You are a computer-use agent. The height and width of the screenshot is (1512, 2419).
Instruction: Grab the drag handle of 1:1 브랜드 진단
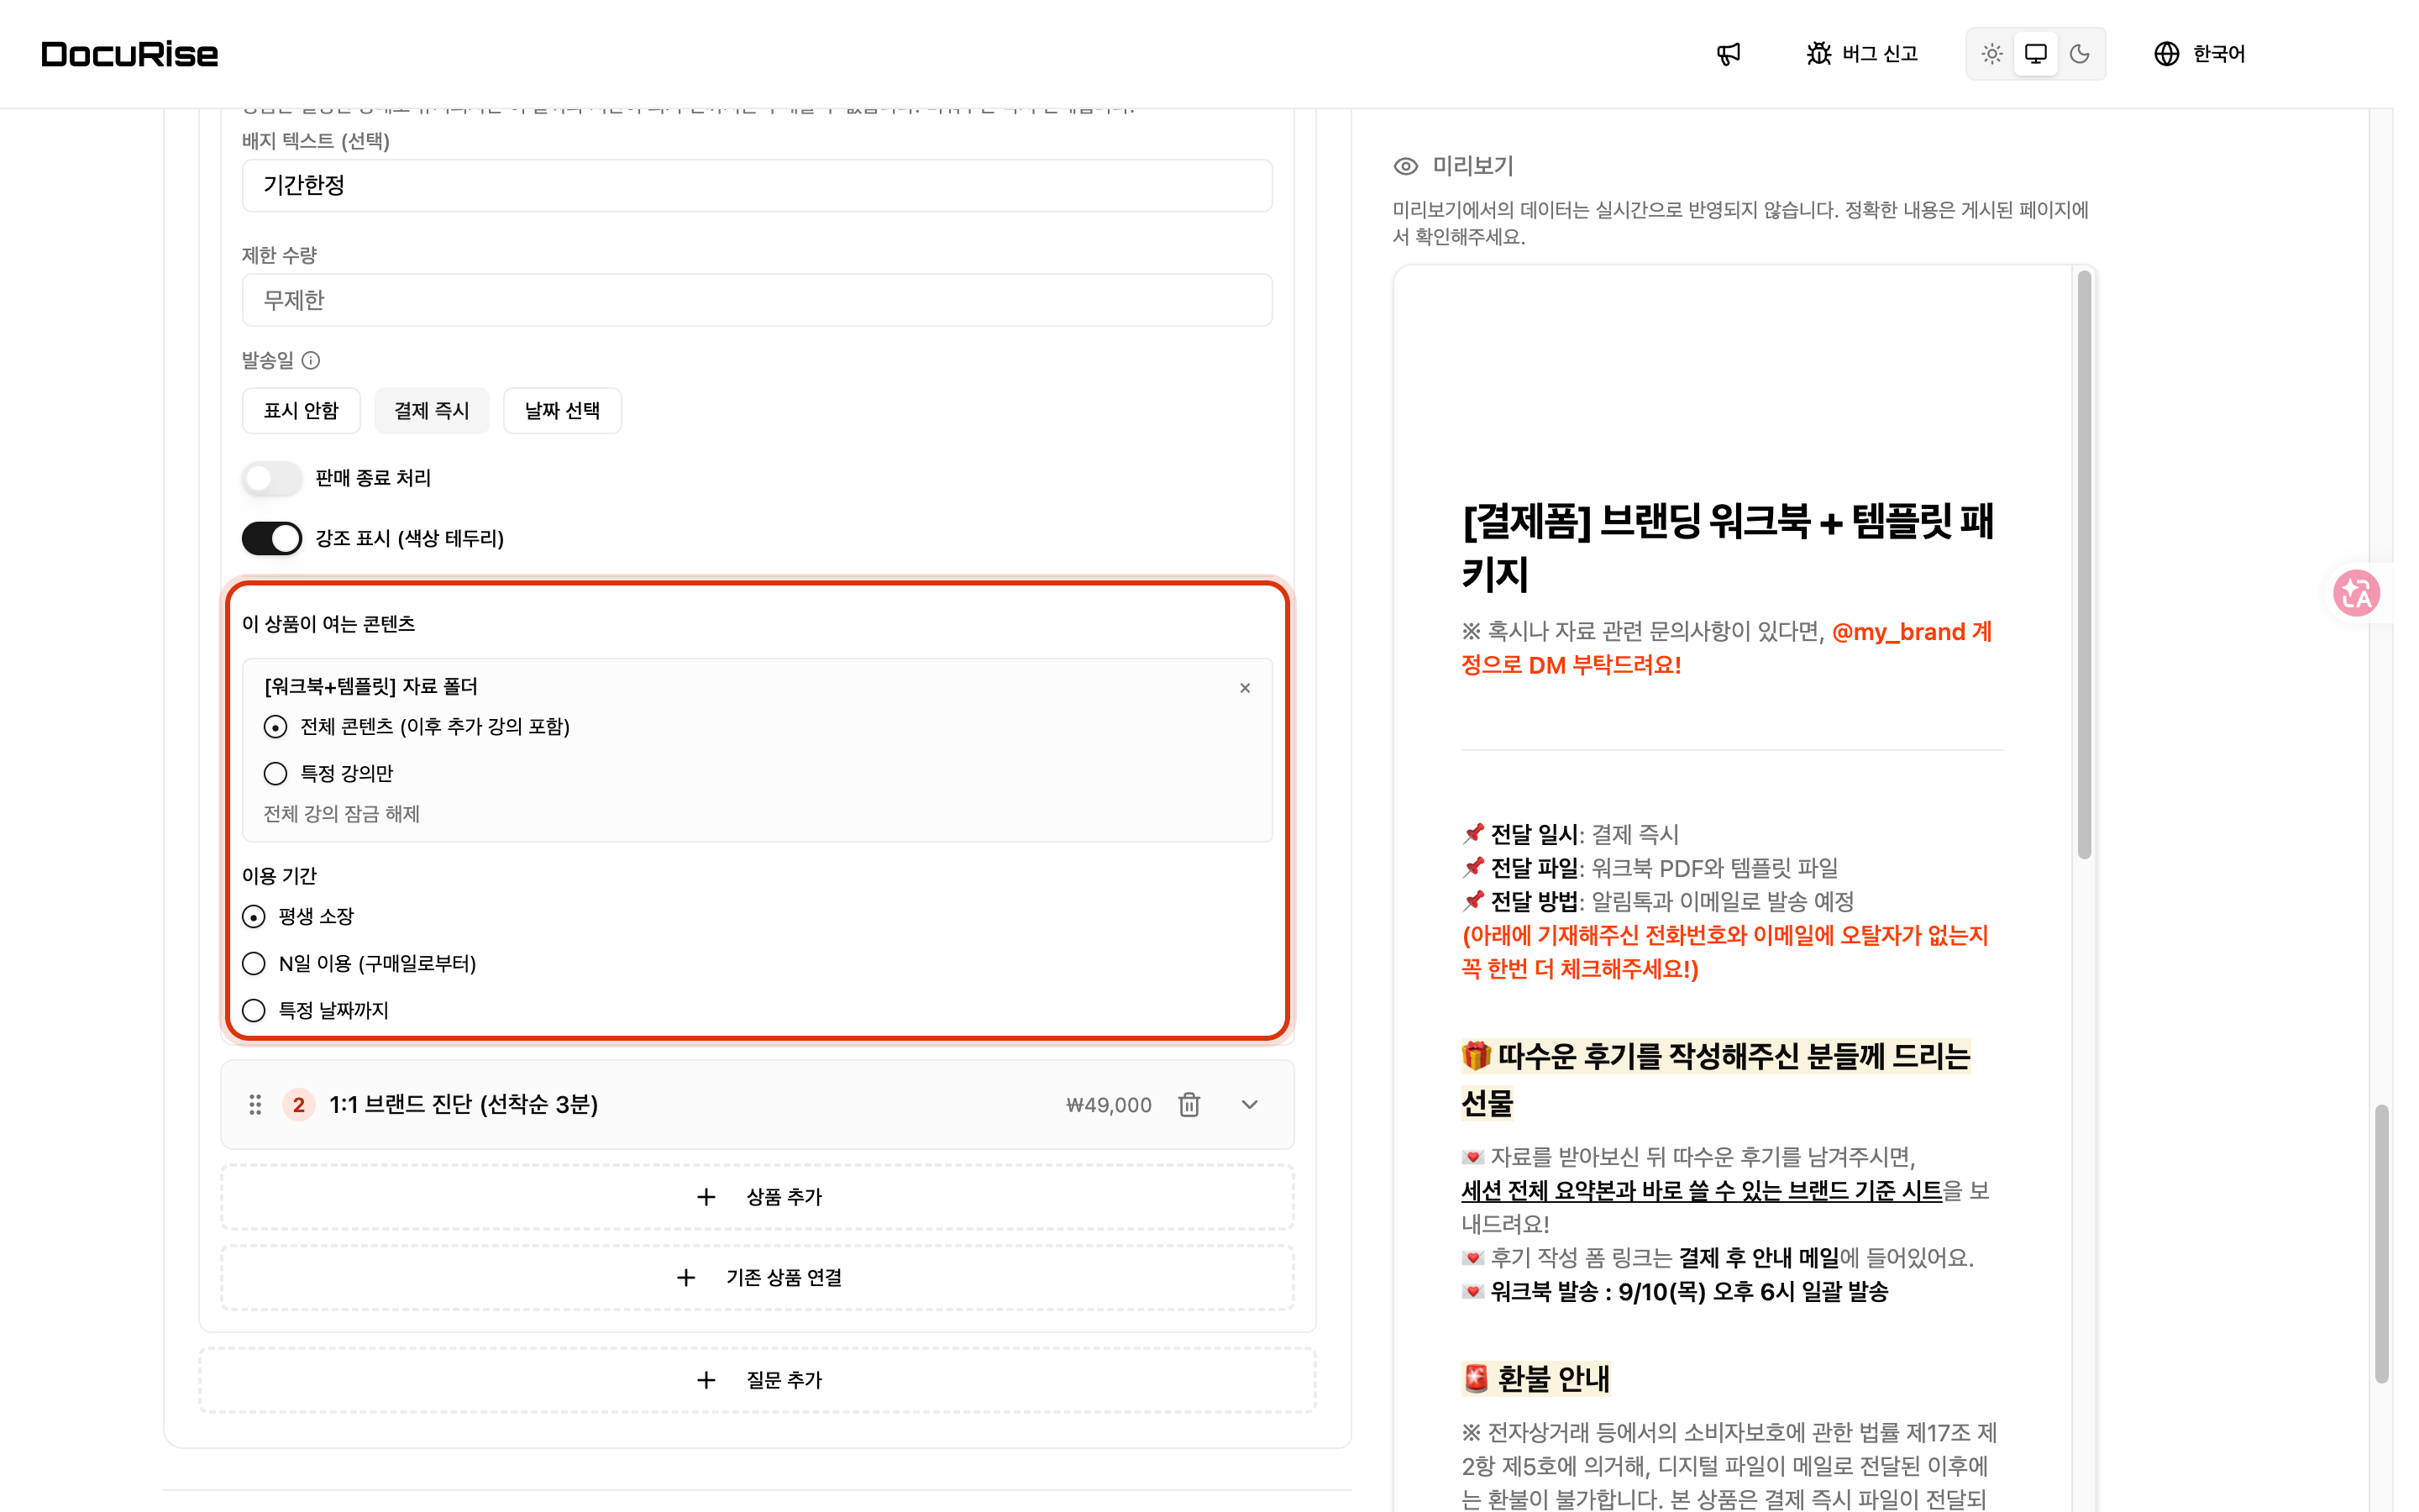click(254, 1105)
